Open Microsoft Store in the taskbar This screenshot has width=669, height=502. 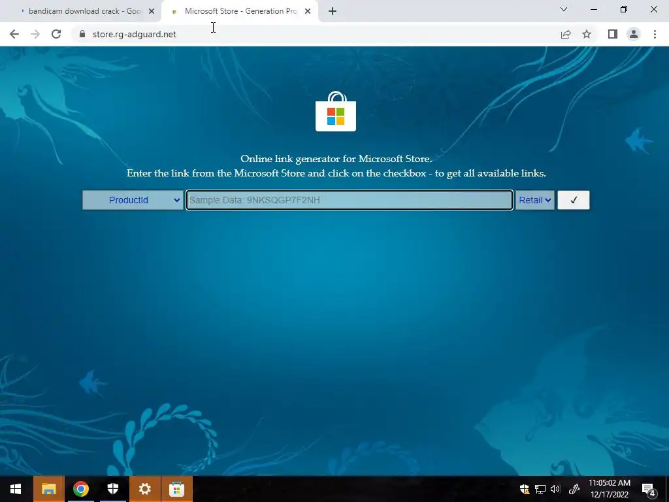click(x=176, y=489)
